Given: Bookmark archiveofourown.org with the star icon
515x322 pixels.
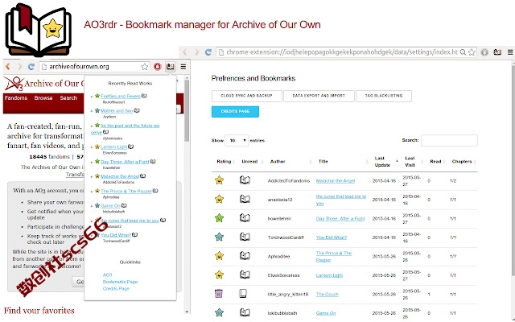Looking at the screenshot, I should point(145,67).
